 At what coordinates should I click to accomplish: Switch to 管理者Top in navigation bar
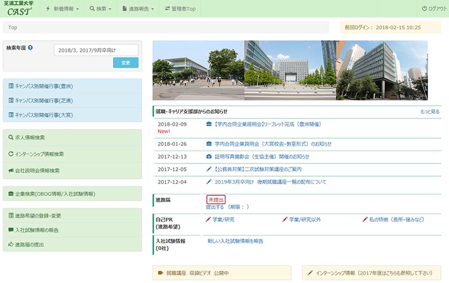click(x=180, y=9)
